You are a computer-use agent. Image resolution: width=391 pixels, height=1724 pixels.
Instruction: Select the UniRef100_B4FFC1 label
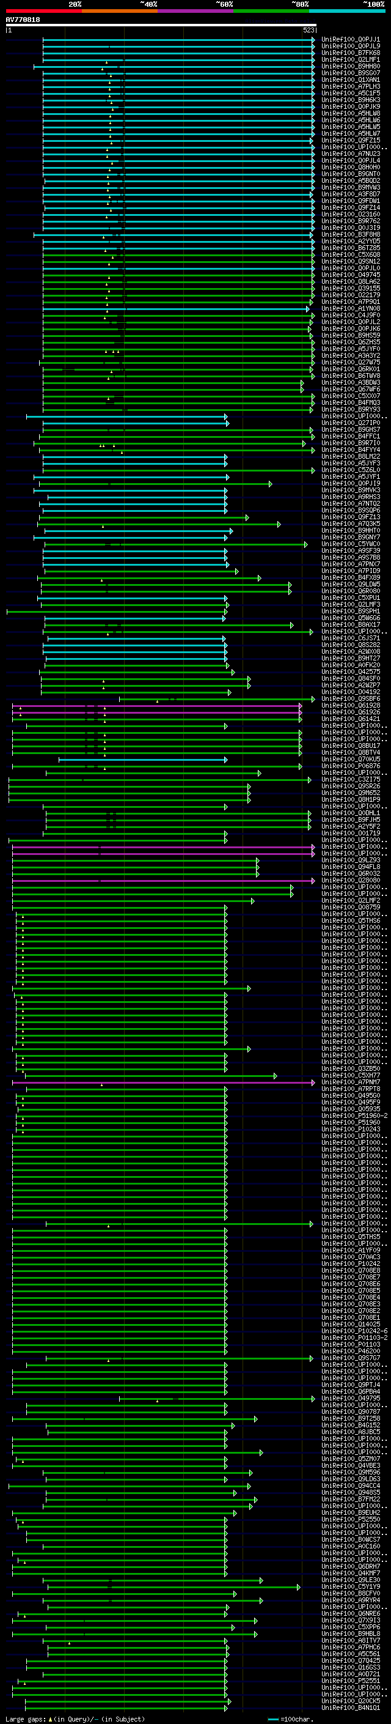pos(350,437)
